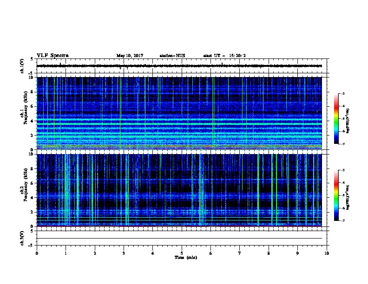Select the ch.1 "Frequency (kHz)" axis label
Image resolution: width=368 pixels, height=284 pixels.
pos(26,108)
